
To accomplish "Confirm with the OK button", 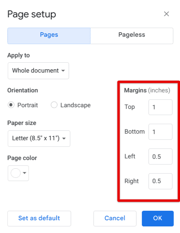I will tap(158, 219).
